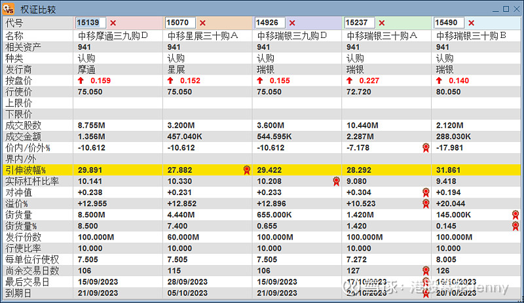Click the 发行商 row label

[x=19, y=69]
